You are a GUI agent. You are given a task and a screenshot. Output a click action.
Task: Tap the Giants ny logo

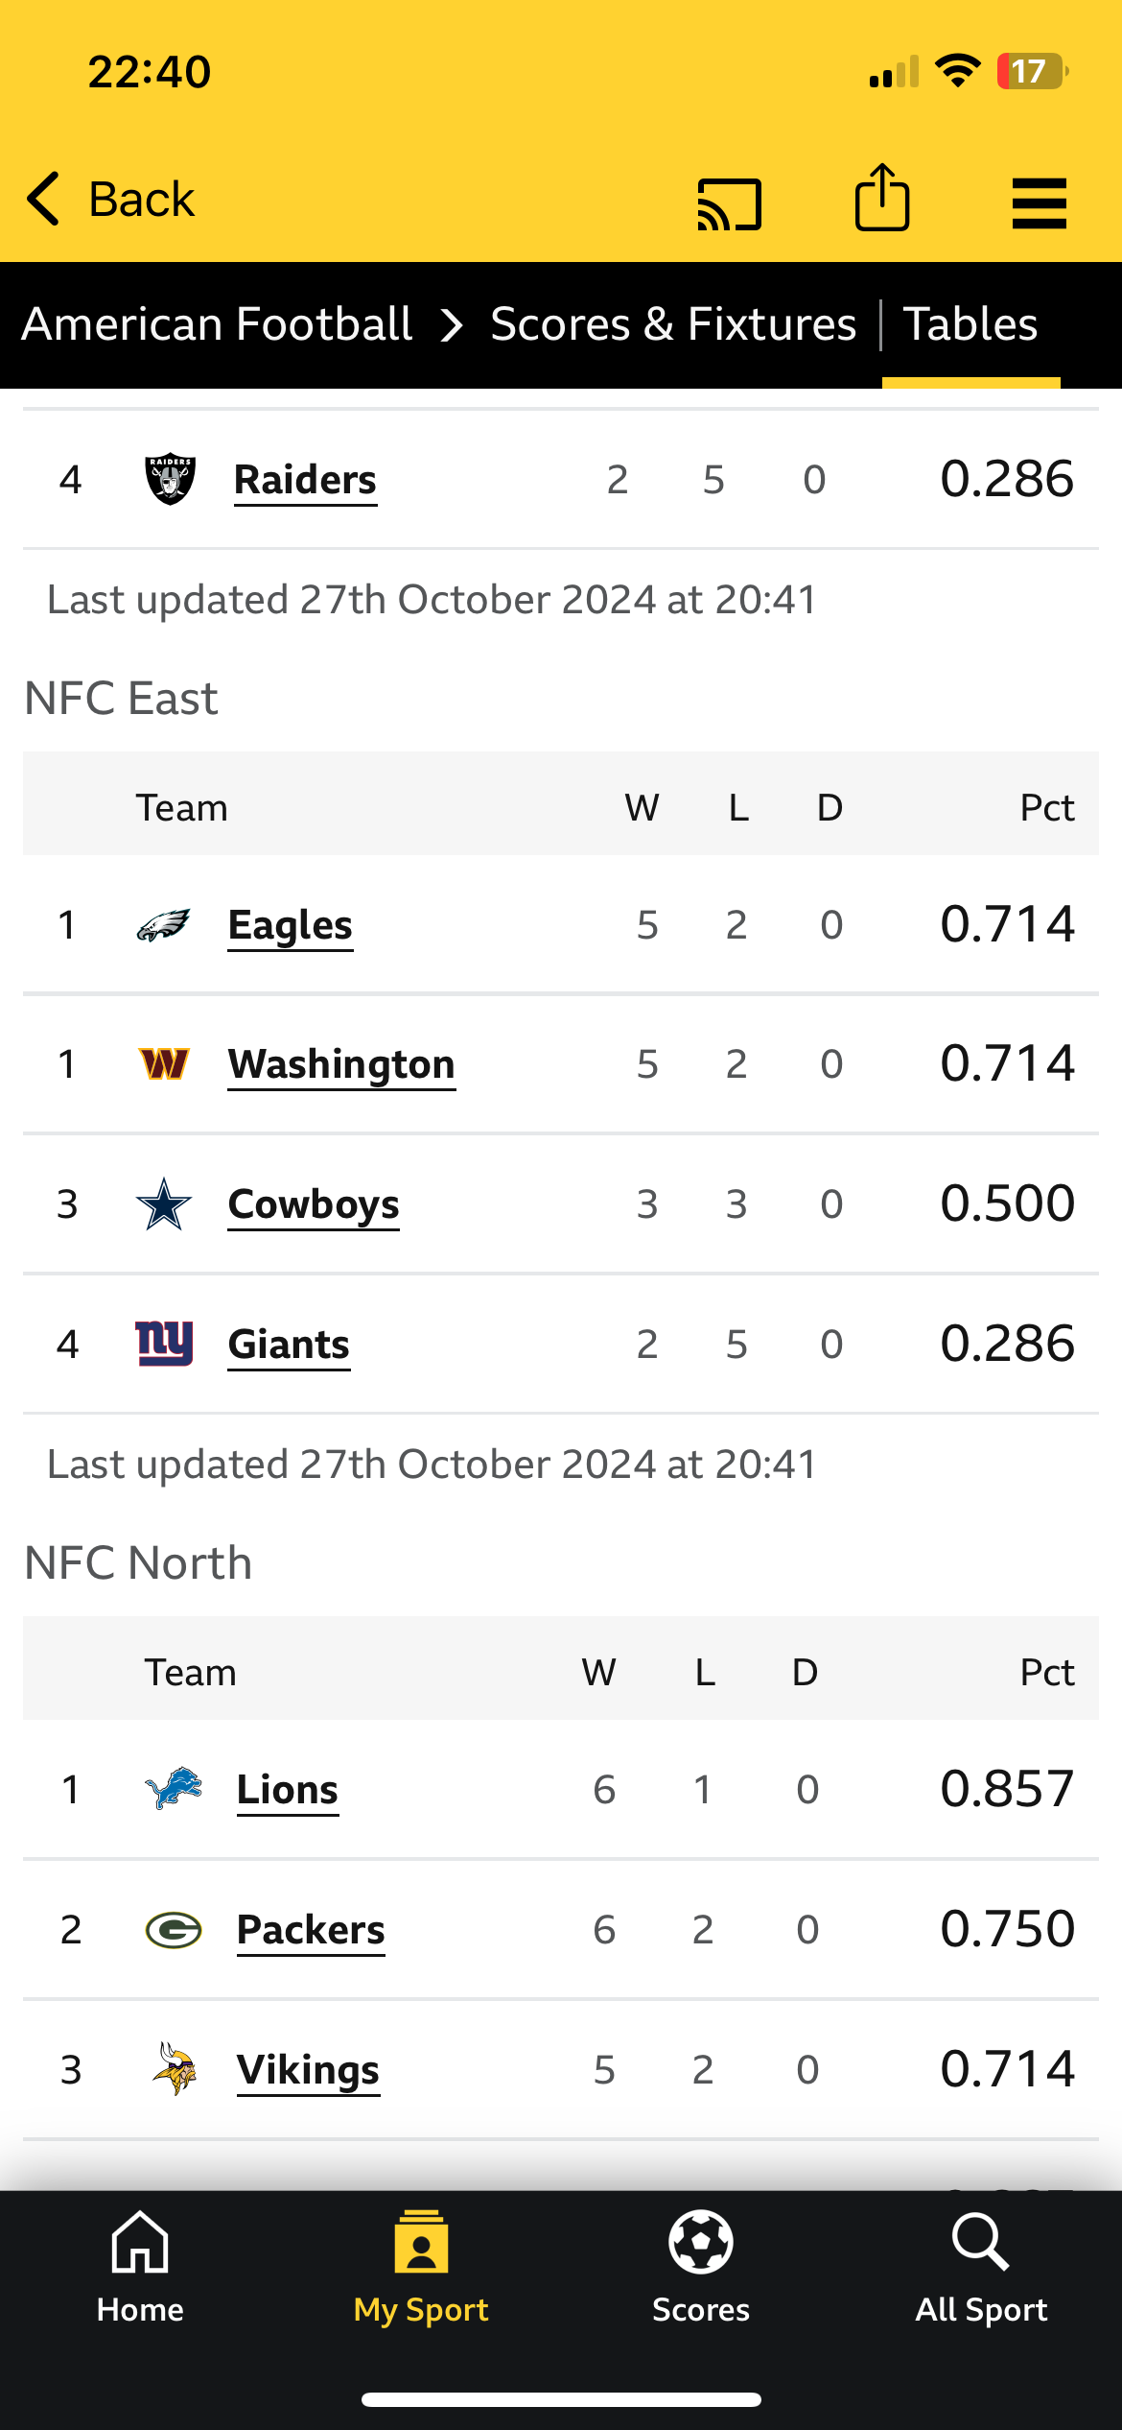tap(164, 1344)
